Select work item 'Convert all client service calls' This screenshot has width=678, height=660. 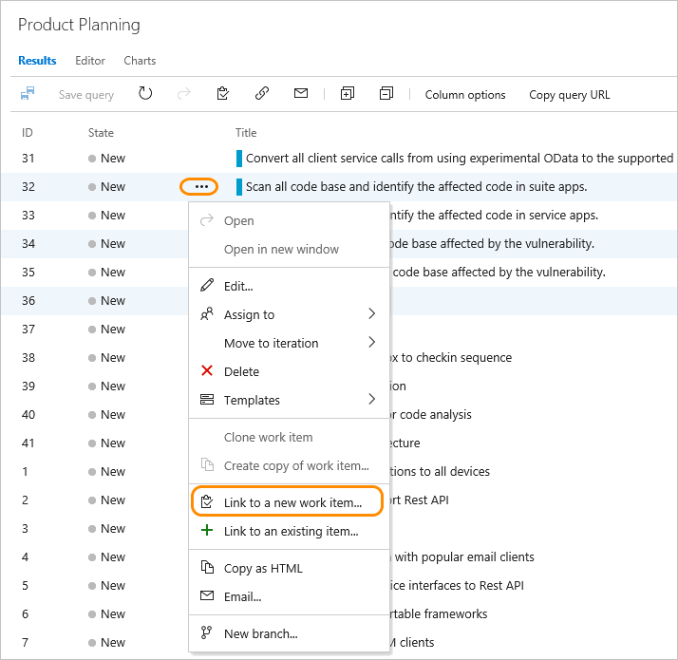pyautogui.click(x=460, y=159)
